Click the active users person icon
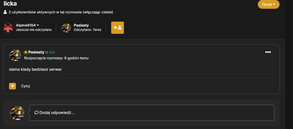 pyautogui.click(x=5, y=12)
